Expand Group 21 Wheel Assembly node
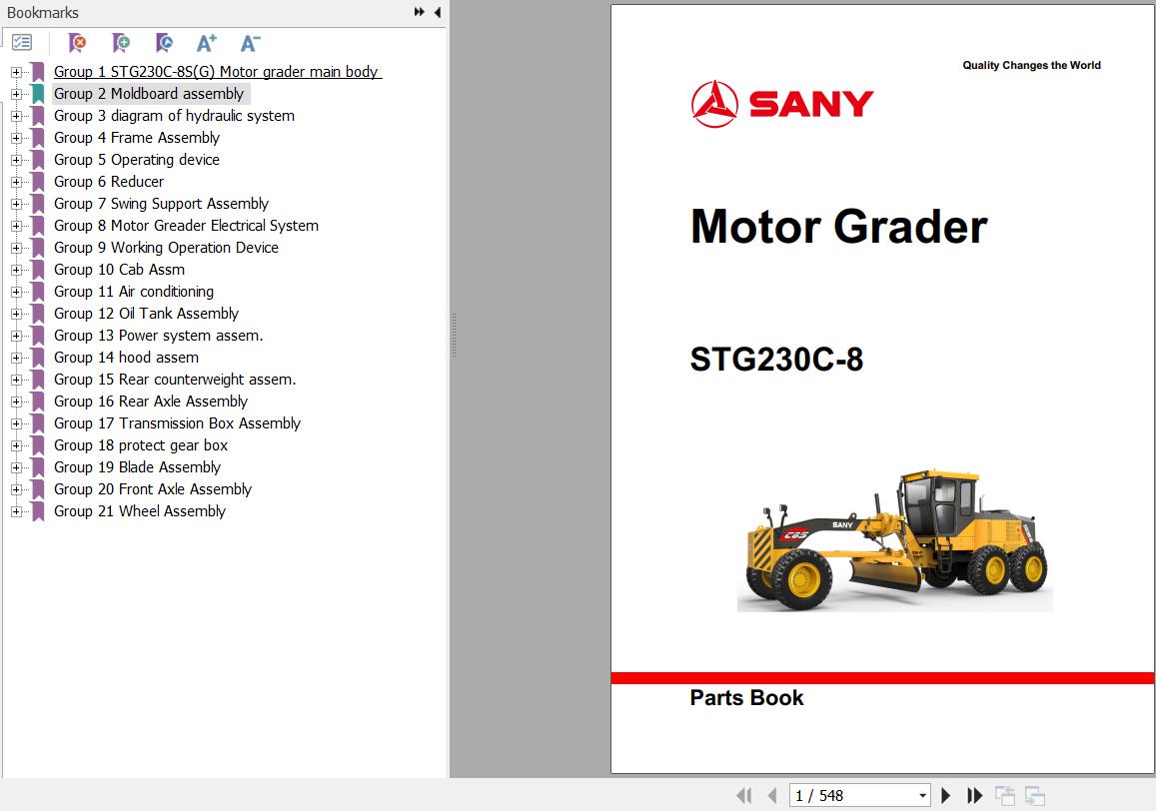This screenshot has height=811, width=1156. tap(16, 511)
